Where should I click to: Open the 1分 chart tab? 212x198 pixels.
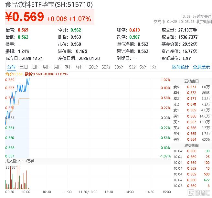(x=153, y=67)
